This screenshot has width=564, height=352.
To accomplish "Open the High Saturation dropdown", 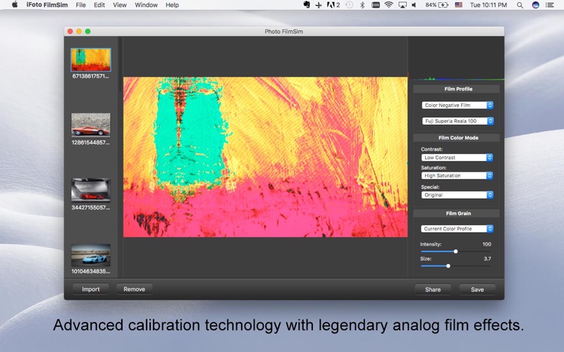I will tap(457, 175).
